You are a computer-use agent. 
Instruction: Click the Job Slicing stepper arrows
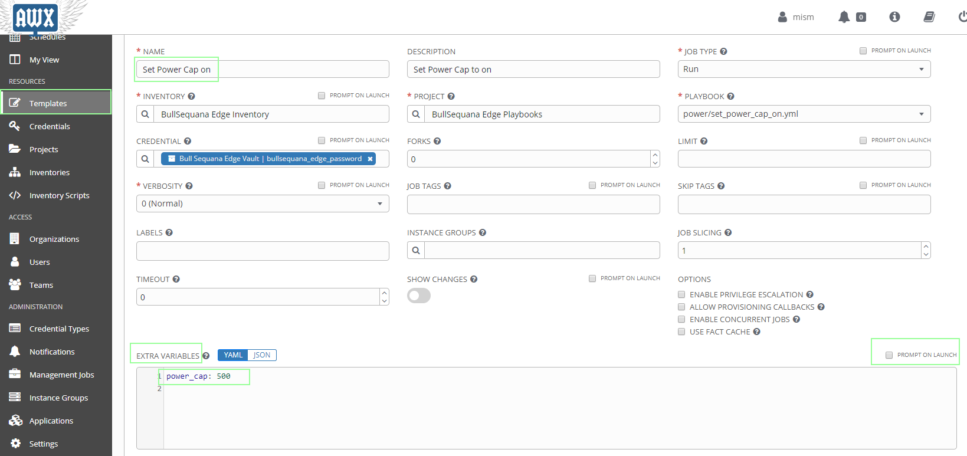[x=926, y=250]
